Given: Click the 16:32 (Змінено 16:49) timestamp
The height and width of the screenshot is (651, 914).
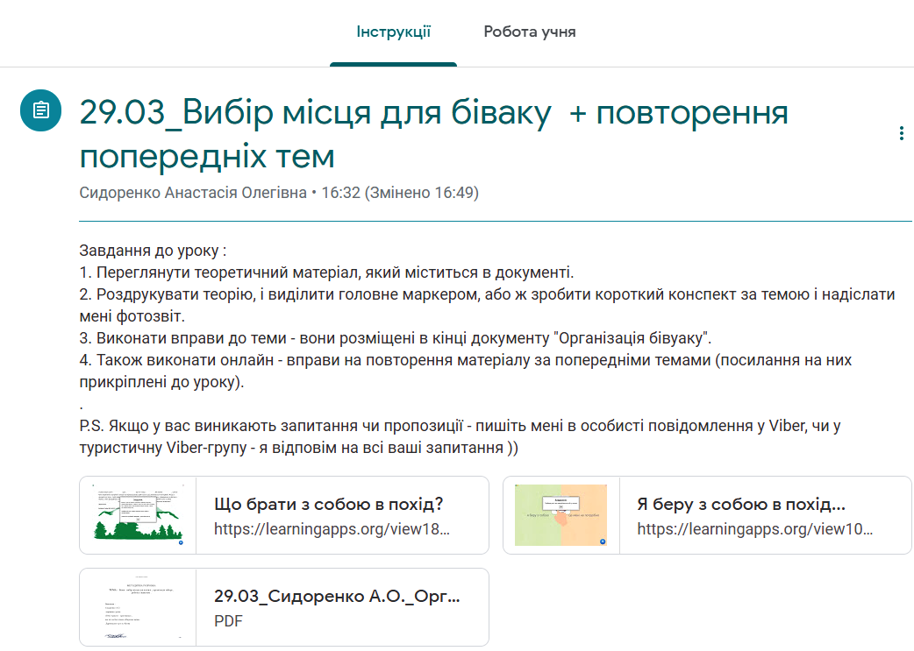Looking at the screenshot, I should (x=400, y=193).
